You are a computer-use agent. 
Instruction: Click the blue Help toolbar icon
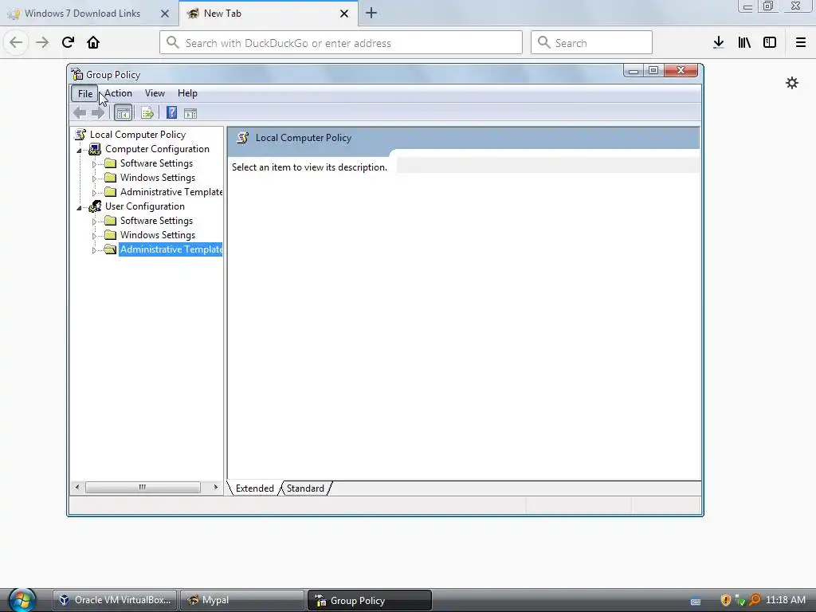point(172,113)
